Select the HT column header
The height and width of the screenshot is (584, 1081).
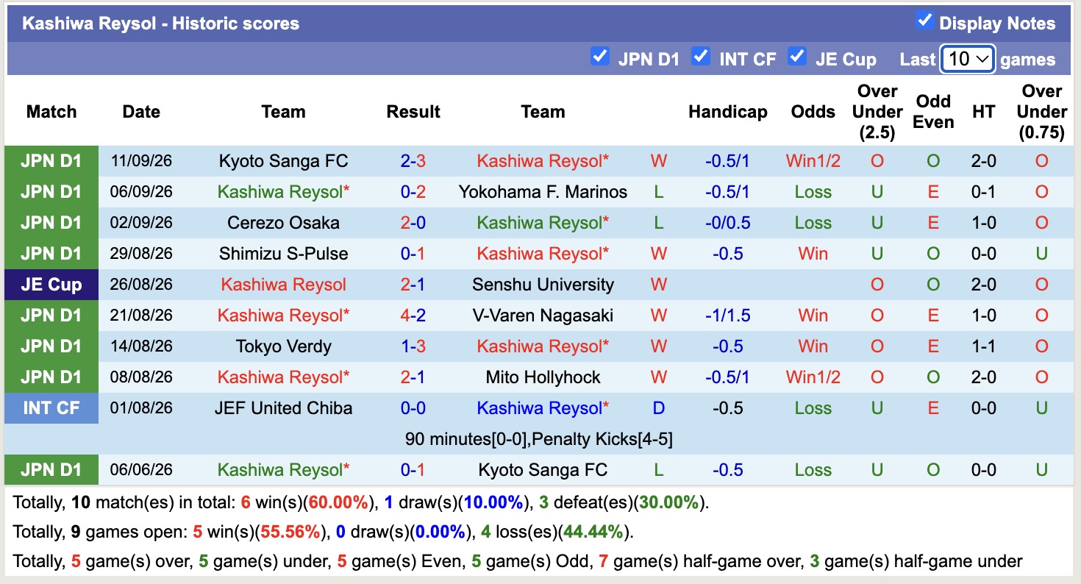pyautogui.click(x=983, y=112)
